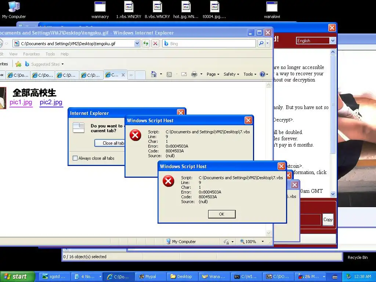This screenshot has height=282, width=376.
Task: Click the tab list chevron button
Action: (x=131, y=75)
